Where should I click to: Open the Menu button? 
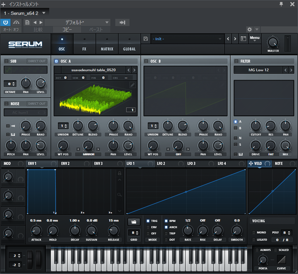254,38
